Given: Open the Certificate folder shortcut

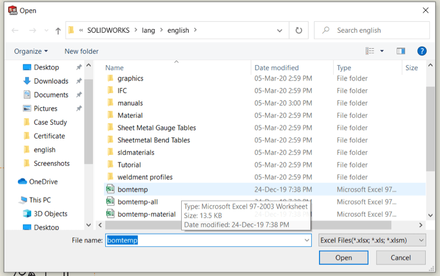Looking at the screenshot, I should pos(49,136).
